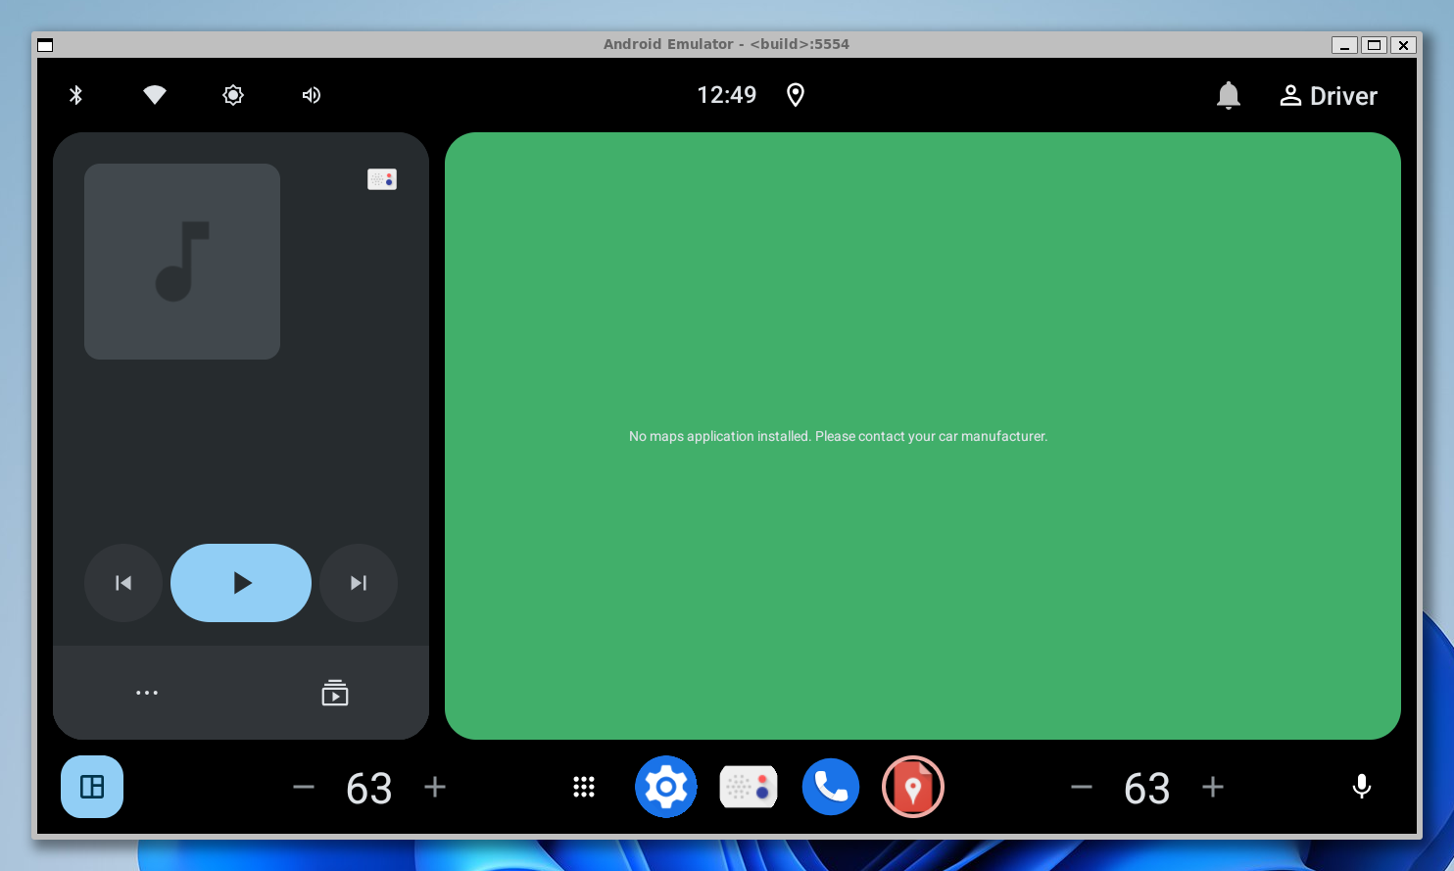This screenshot has height=871, width=1454.
Task: Open display brightness settings icon
Action: point(232,95)
